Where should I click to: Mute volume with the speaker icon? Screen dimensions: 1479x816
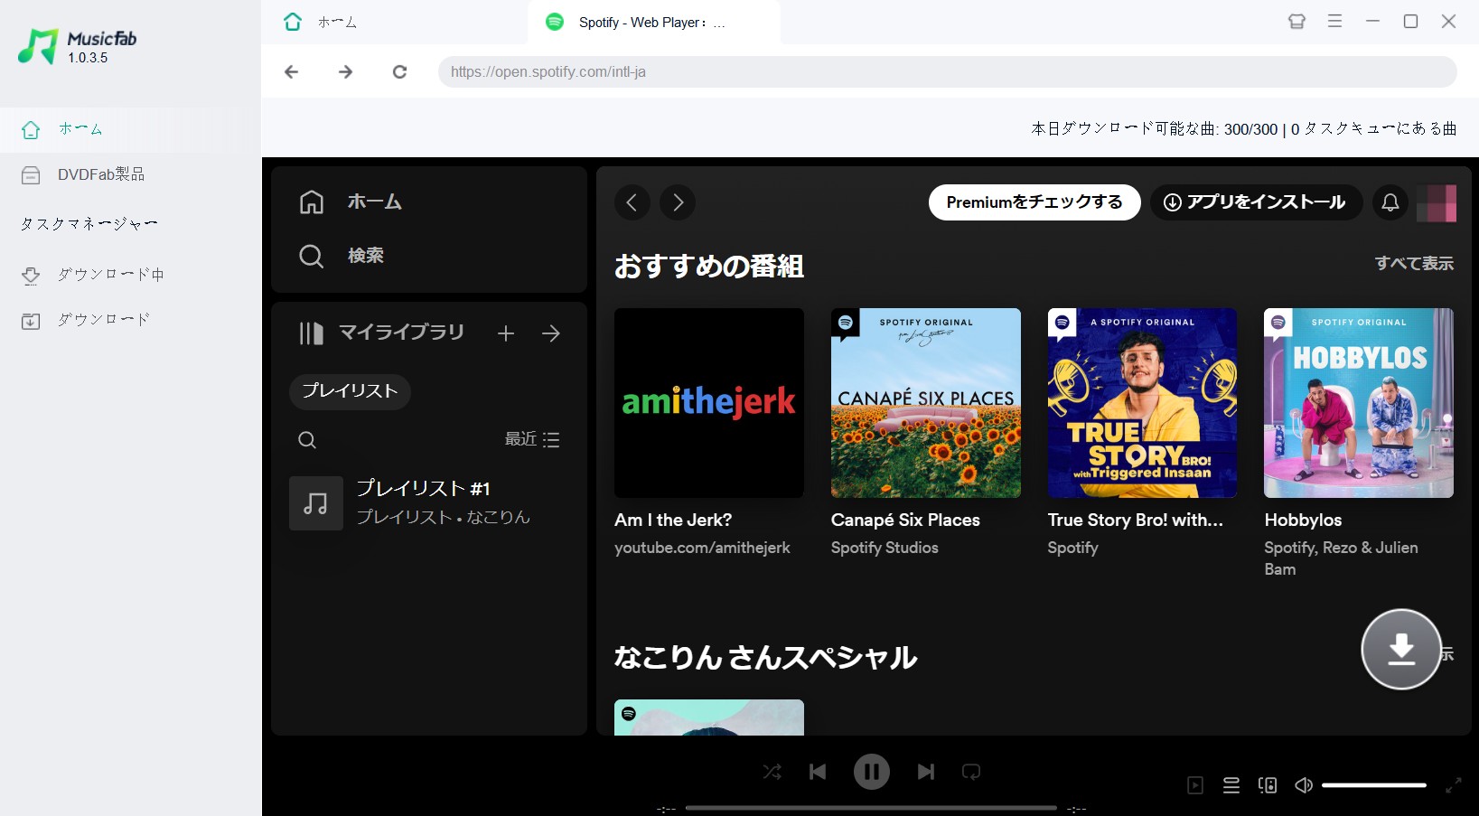(x=1304, y=785)
